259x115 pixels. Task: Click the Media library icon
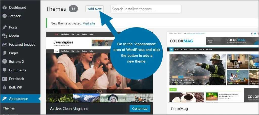point(5,36)
